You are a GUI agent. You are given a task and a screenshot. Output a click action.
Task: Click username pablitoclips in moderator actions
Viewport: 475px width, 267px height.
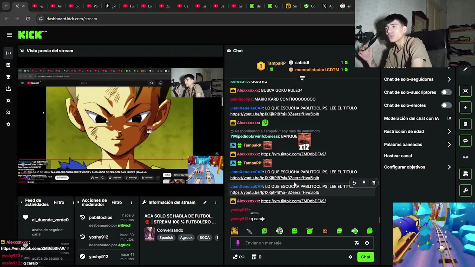101,218
